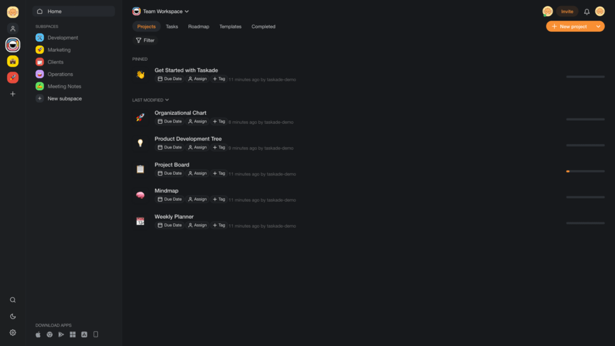Image resolution: width=615 pixels, height=346 pixels.
Task: Add a new workspace with plus icon
Action: [x=13, y=94]
